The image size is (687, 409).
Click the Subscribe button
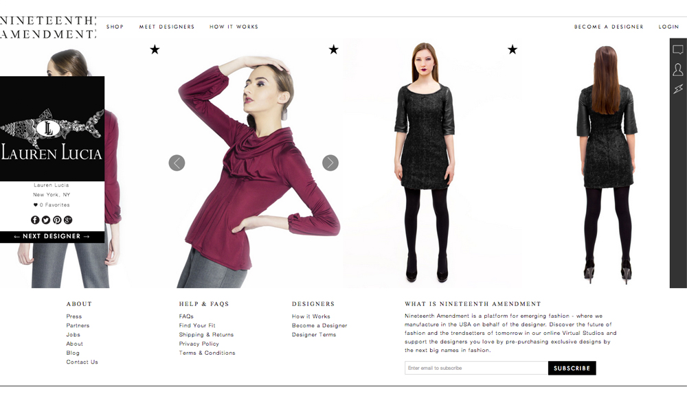click(572, 368)
